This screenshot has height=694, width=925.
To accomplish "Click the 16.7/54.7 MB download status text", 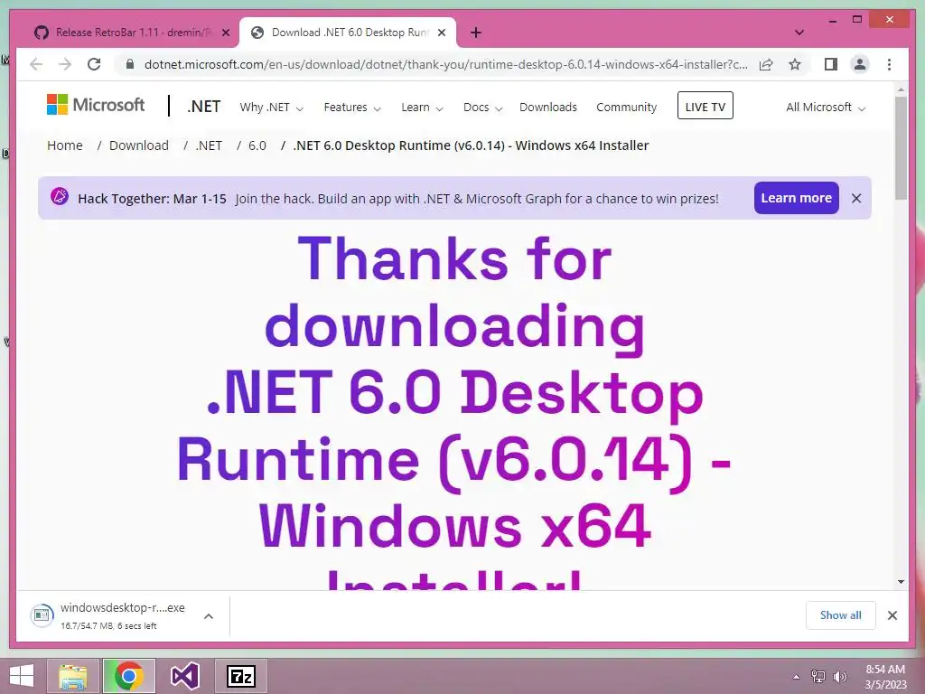I will point(108,625).
